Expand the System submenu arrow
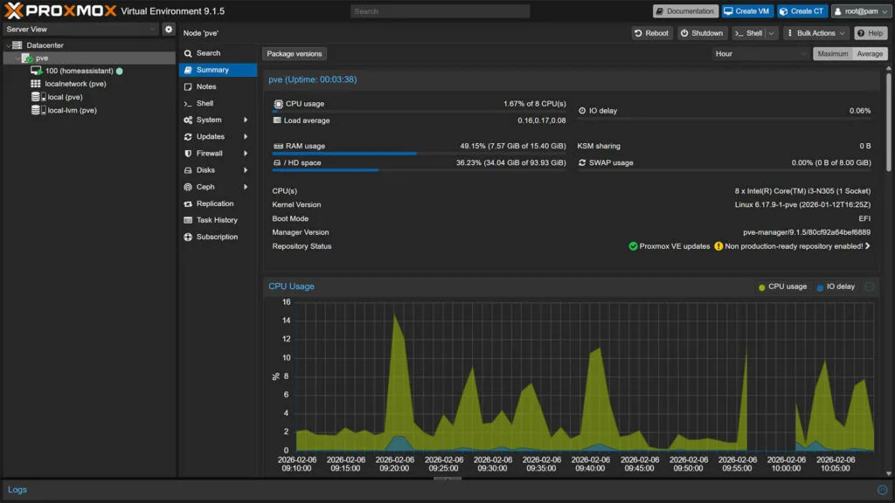The image size is (895, 503). 246,120
